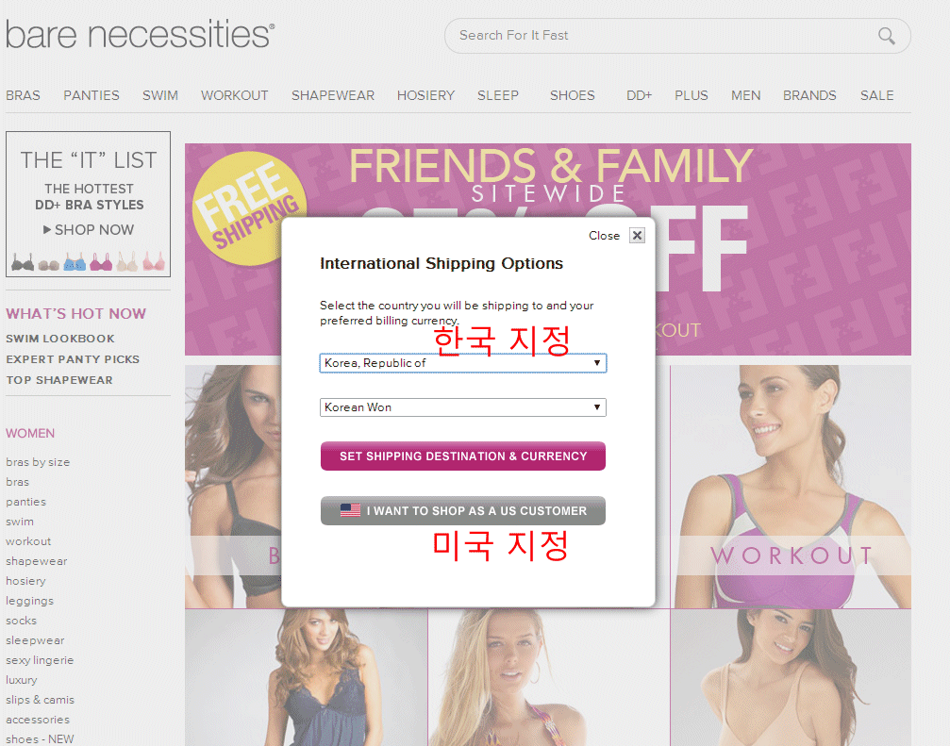Click the US flag icon

pos(350,510)
